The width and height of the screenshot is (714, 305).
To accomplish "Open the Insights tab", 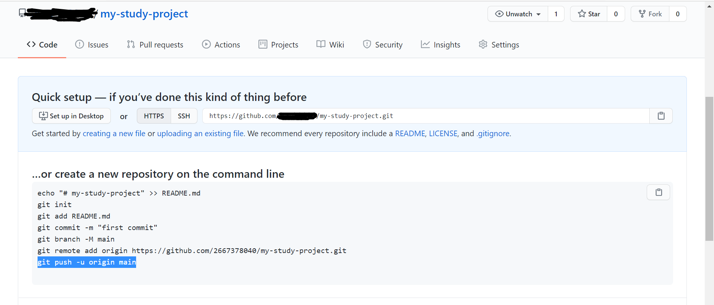I will click(x=440, y=45).
